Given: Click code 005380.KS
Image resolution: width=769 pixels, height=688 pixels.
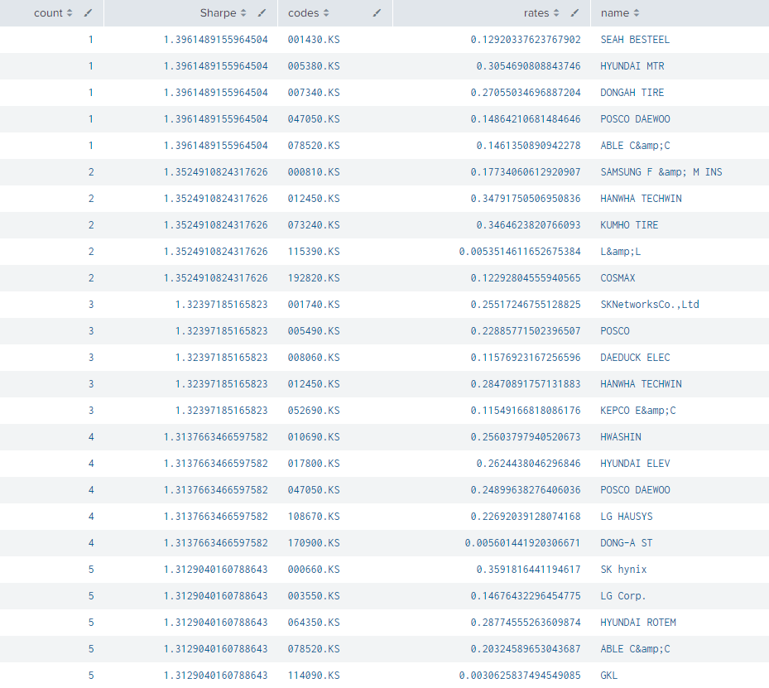Looking at the screenshot, I should 314,66.
